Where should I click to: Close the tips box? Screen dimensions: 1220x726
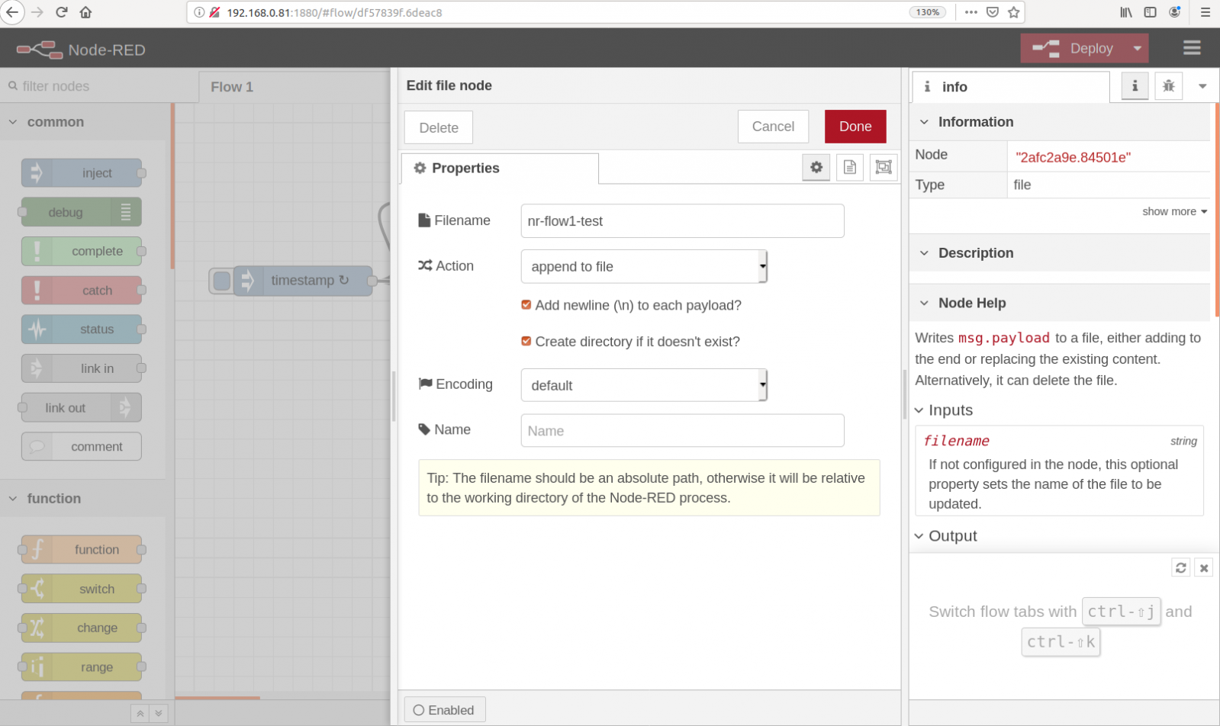pos(1203,567)
